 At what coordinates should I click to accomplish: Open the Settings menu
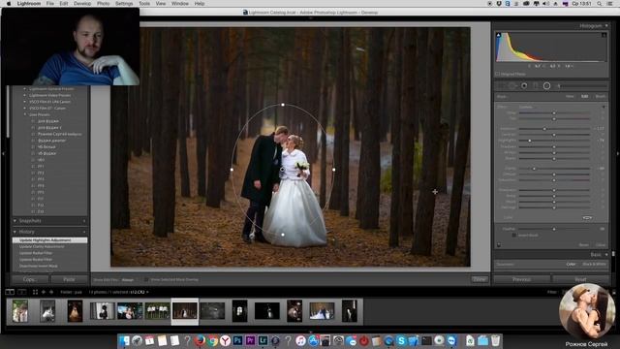click(124, 4)
